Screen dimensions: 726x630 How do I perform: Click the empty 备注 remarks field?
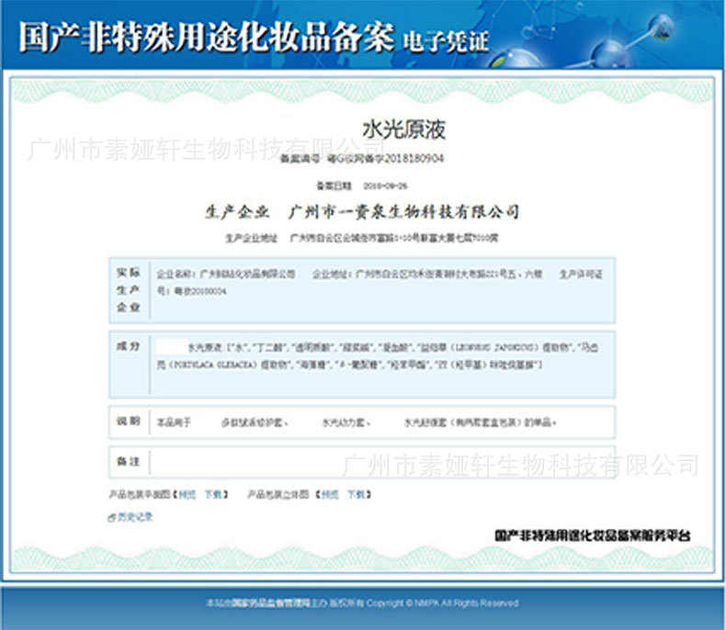click(x=382, y=462)
